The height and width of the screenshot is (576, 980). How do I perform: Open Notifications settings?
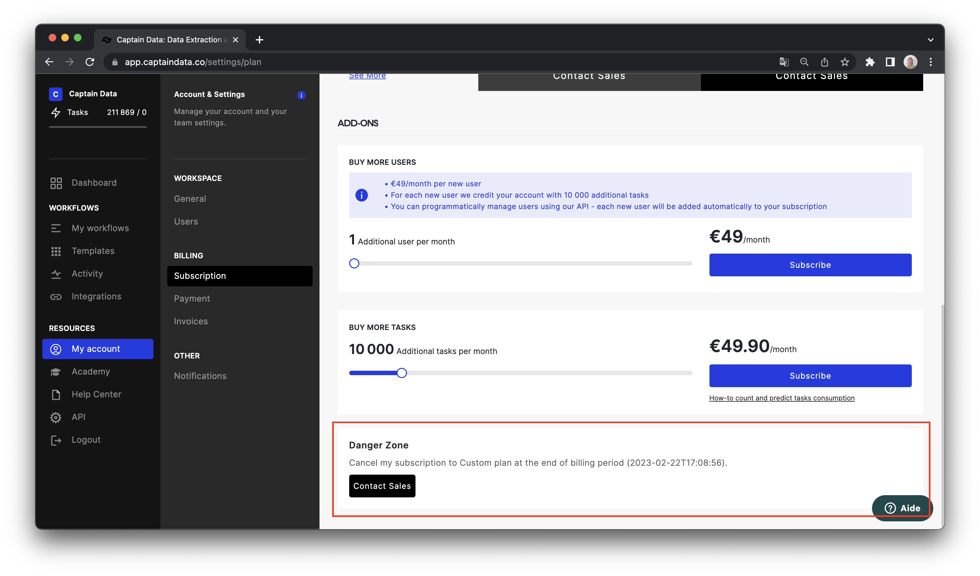tap(200, 376)
